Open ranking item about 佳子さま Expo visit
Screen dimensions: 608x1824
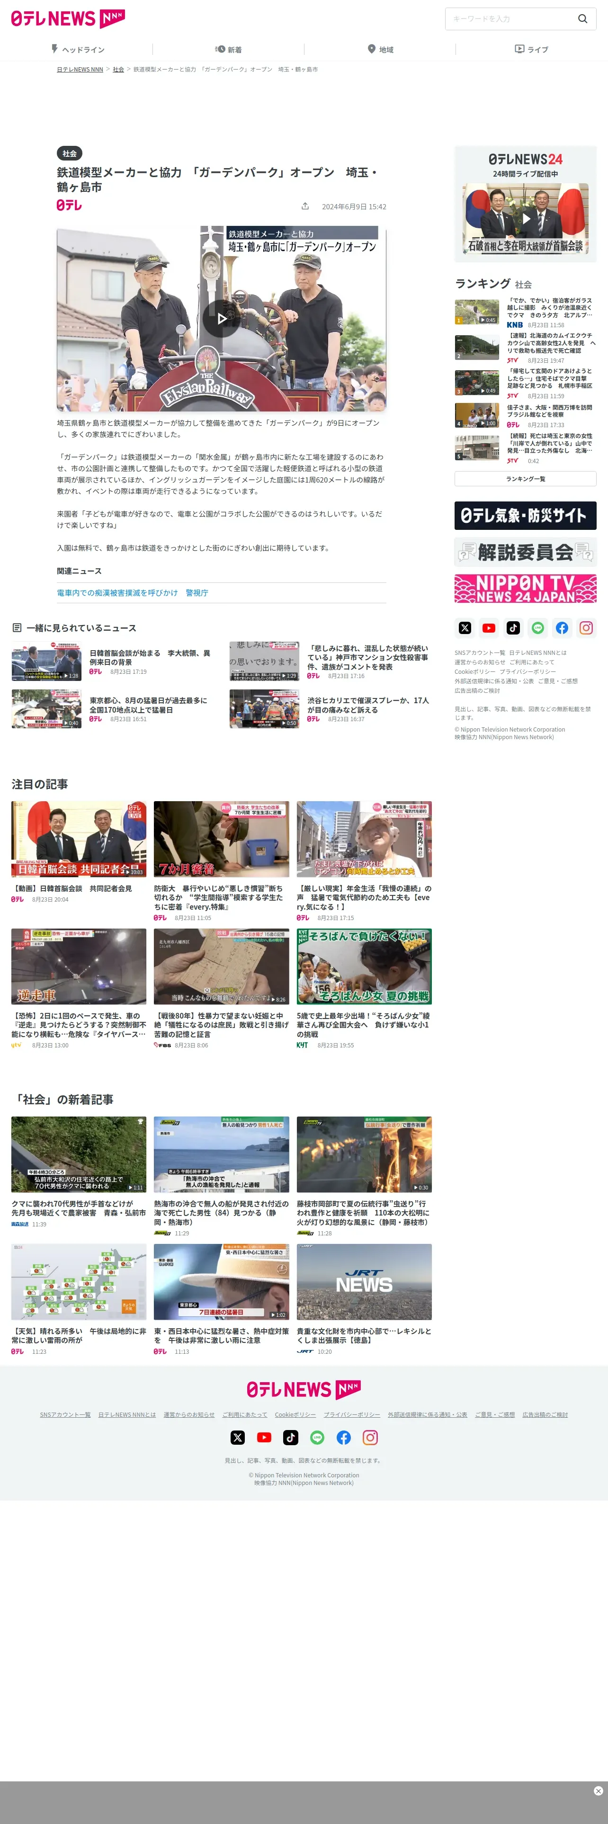[x=525, y=416]
